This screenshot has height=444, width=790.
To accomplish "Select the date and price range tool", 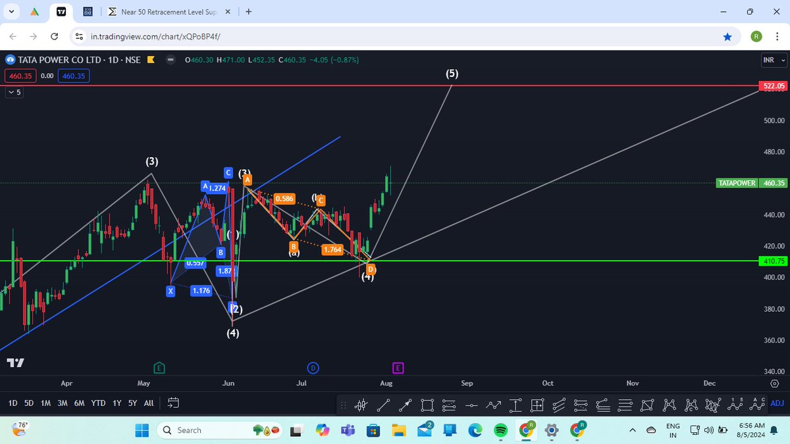I will click(537, 405).
